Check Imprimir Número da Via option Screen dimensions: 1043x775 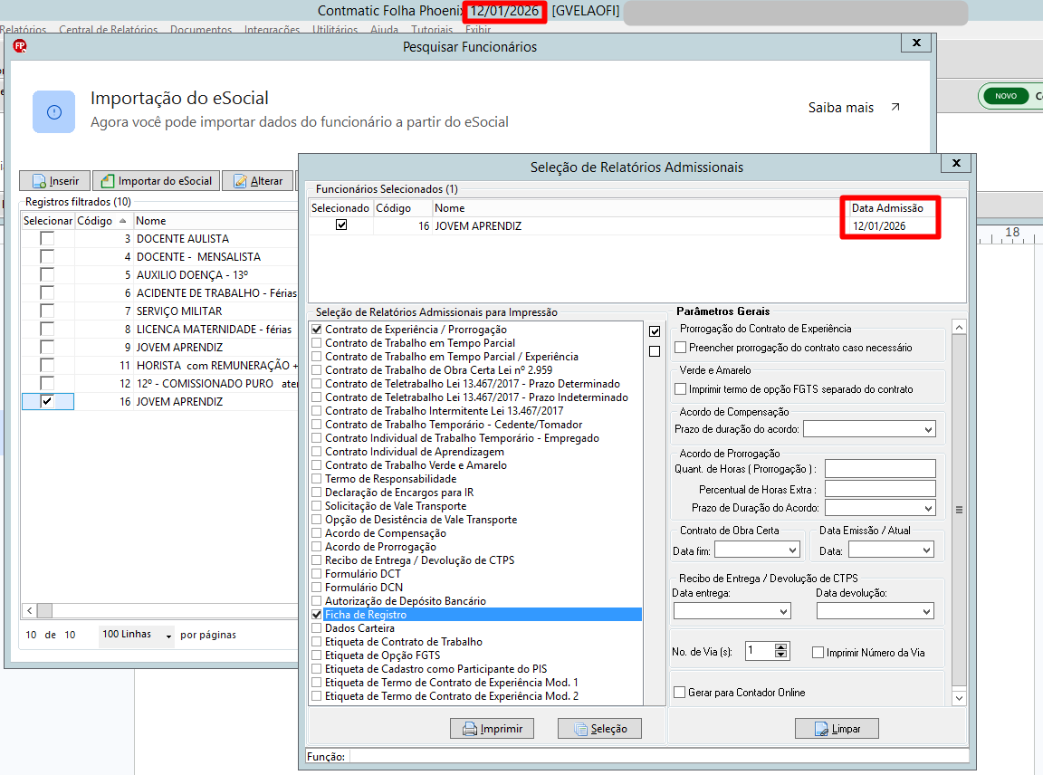click(818, 653)
